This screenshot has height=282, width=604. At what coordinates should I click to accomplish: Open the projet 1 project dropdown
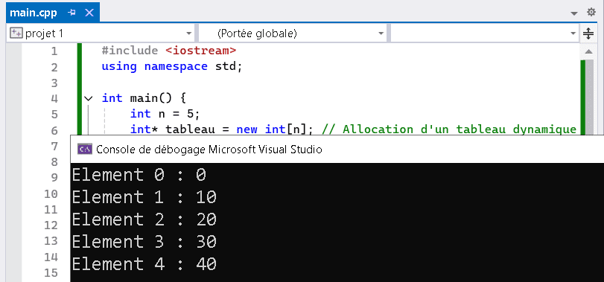pyautogui.click(x=188, y=33)
